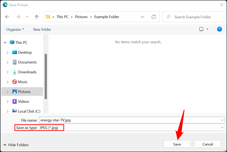
Task: Click the Edge icon in title bar
Action: (5, 5)
